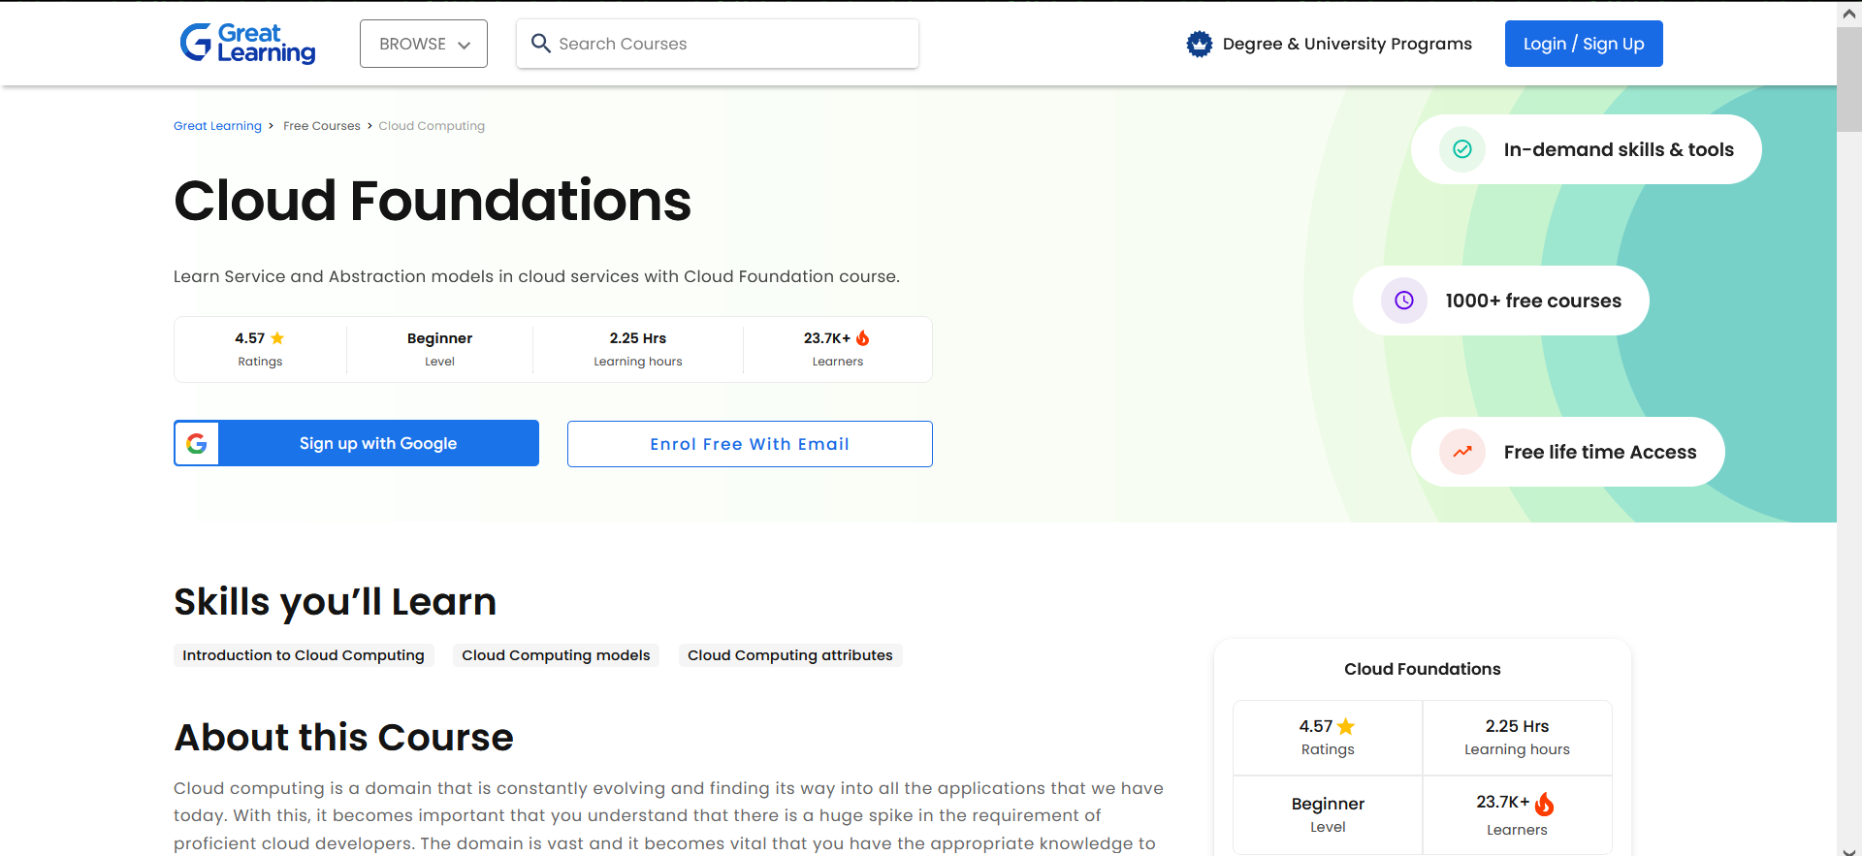The width and height of the screenshot is (1862, 856).
Task: Click the purple clock icon for 1000+ free courses
Action: pos(1404,301)
